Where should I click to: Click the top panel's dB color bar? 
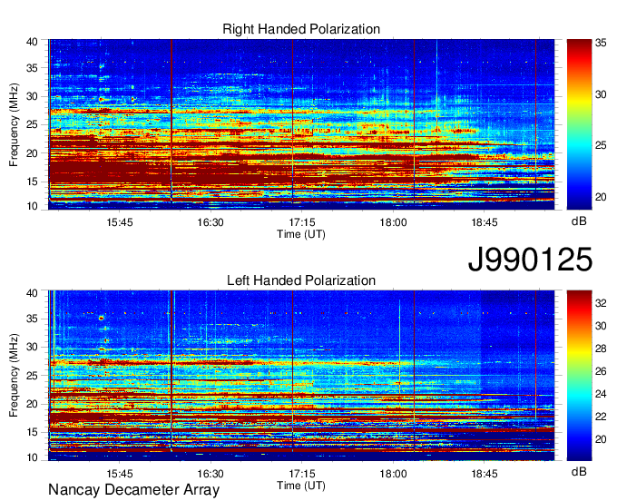(579, 124)
